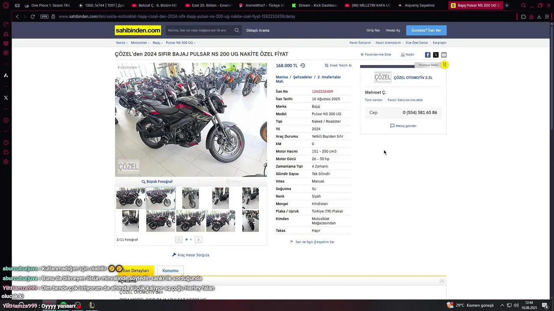Click Araç Hasar Sorgula link
The height and width of the screenshot is (311, 554).
(x=191, y=255)
